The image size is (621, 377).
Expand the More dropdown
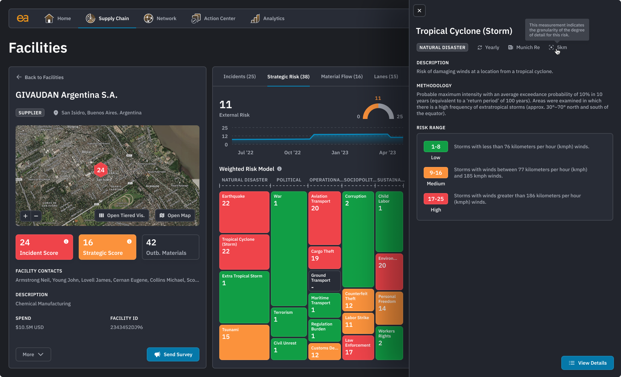coord(33,354)
